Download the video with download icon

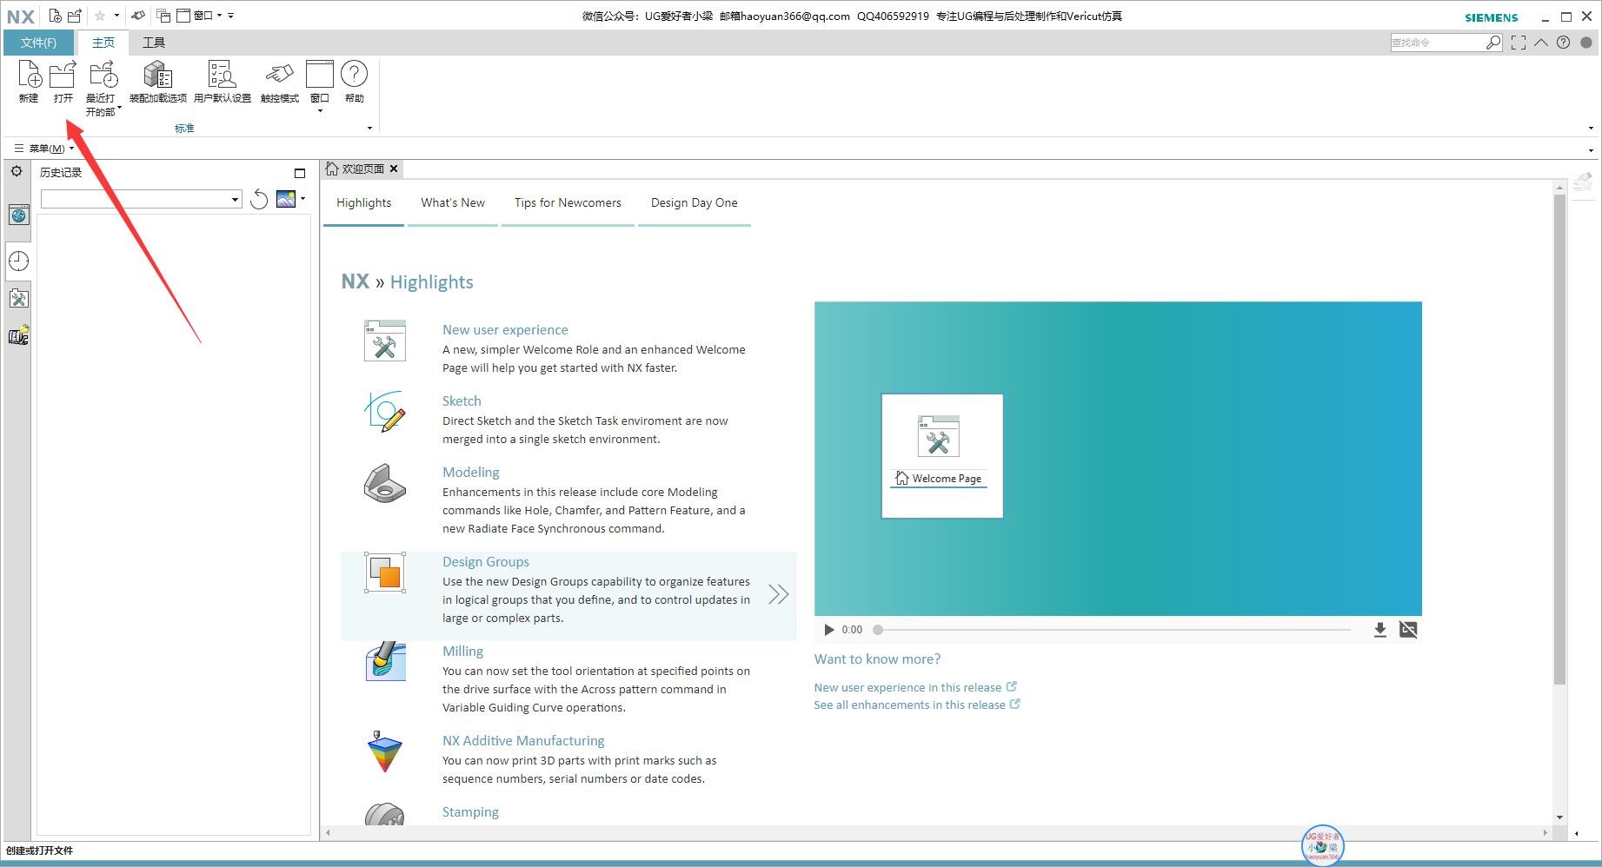tap(1379, 630)
